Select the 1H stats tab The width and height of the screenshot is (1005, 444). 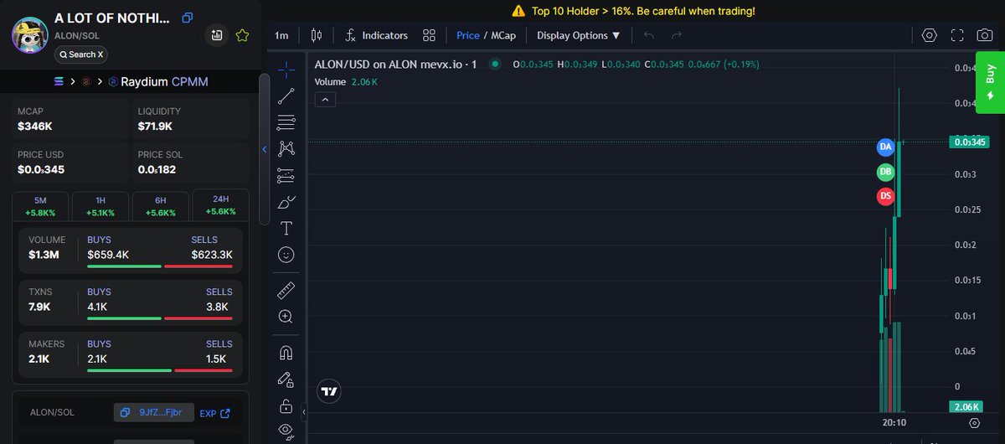100,206
